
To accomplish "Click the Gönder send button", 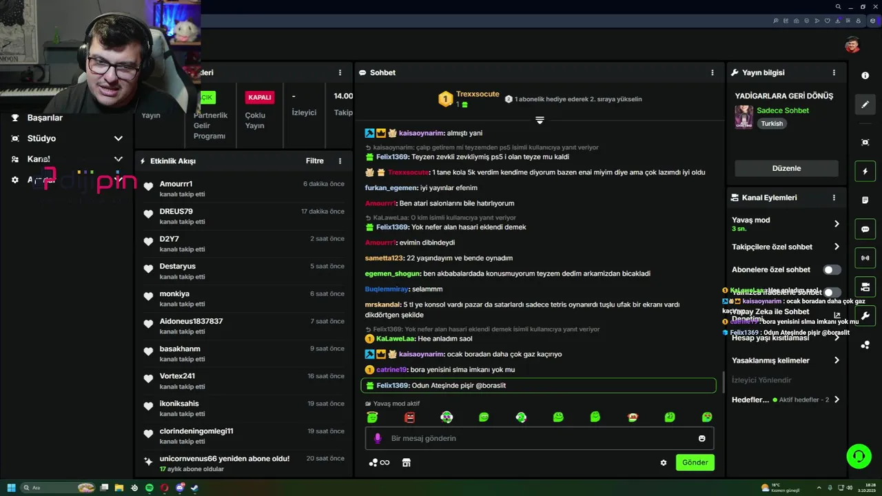I will pyautogui.click(x=695, y=463).
